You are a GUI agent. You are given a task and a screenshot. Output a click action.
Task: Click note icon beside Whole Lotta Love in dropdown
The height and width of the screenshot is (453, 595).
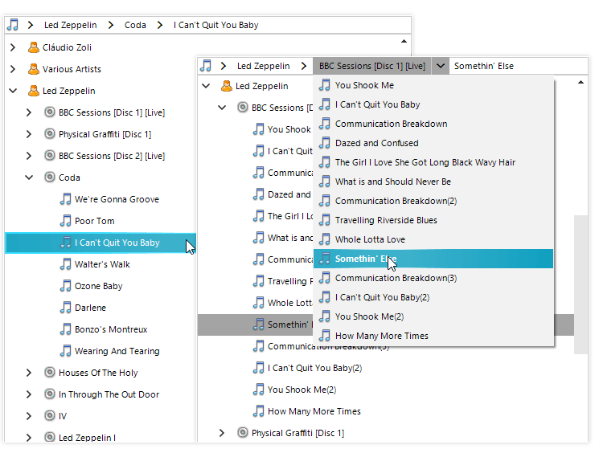[x=325, y=239]
